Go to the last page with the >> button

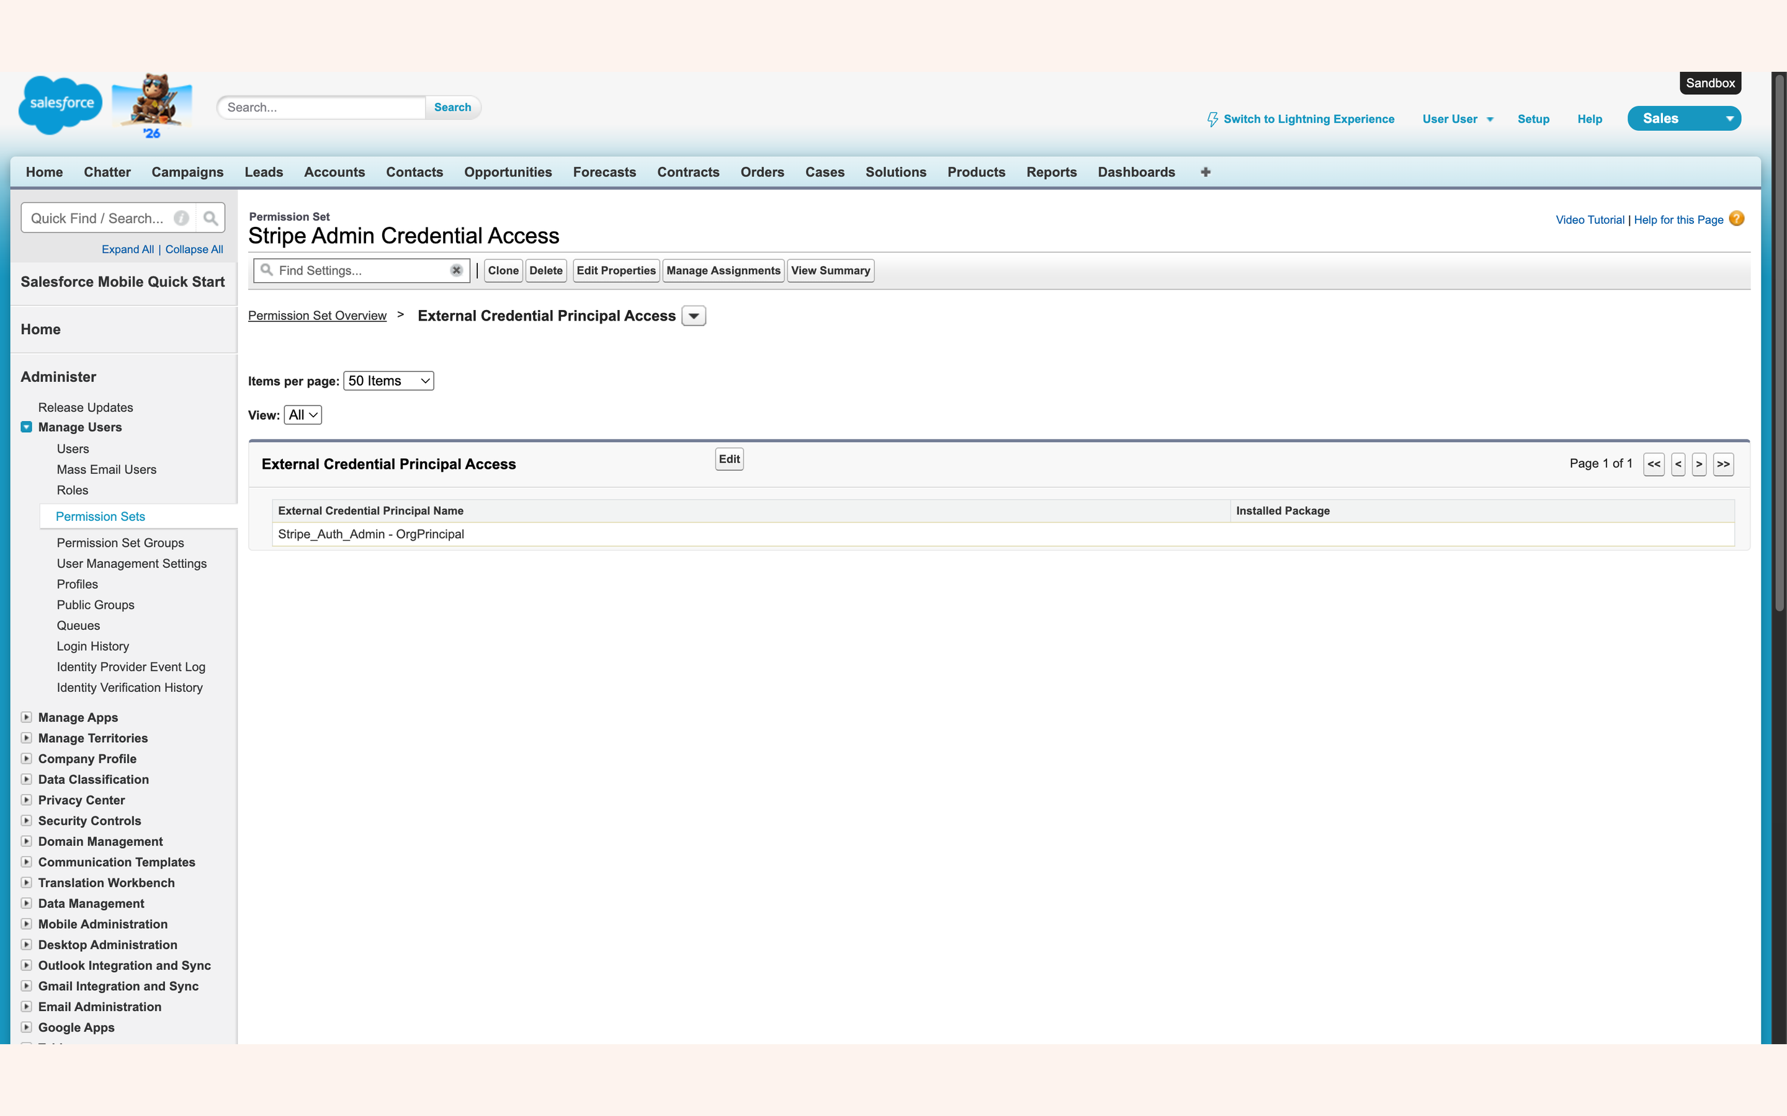[1722, 464]
